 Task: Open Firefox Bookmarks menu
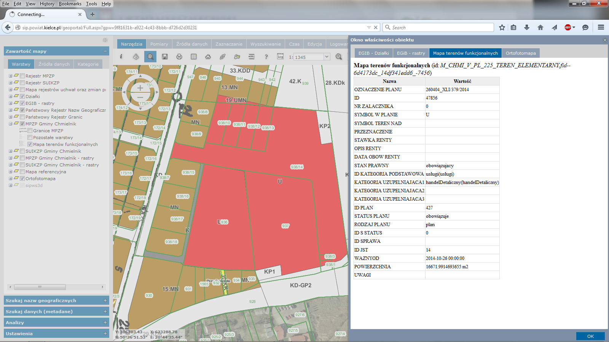[x=70, y=4]
